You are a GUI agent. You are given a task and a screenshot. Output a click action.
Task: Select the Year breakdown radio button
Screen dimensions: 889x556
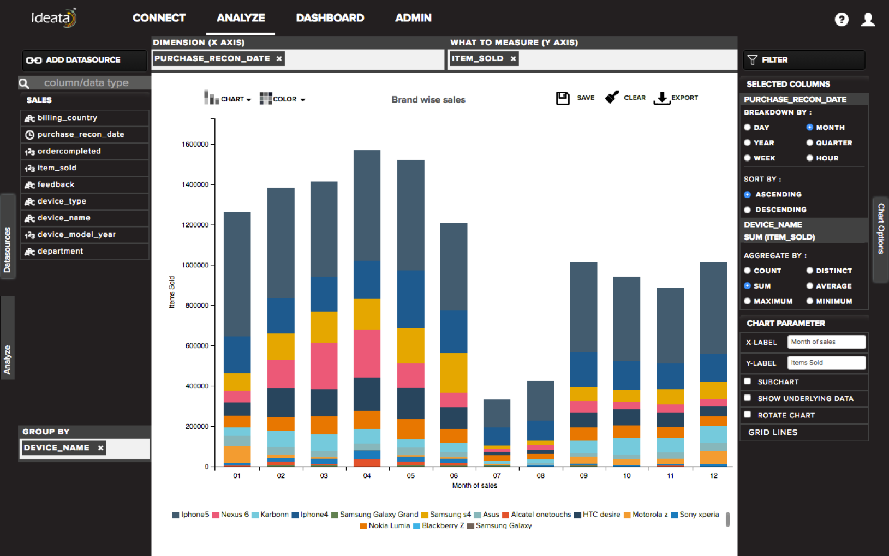pos(747,142)
